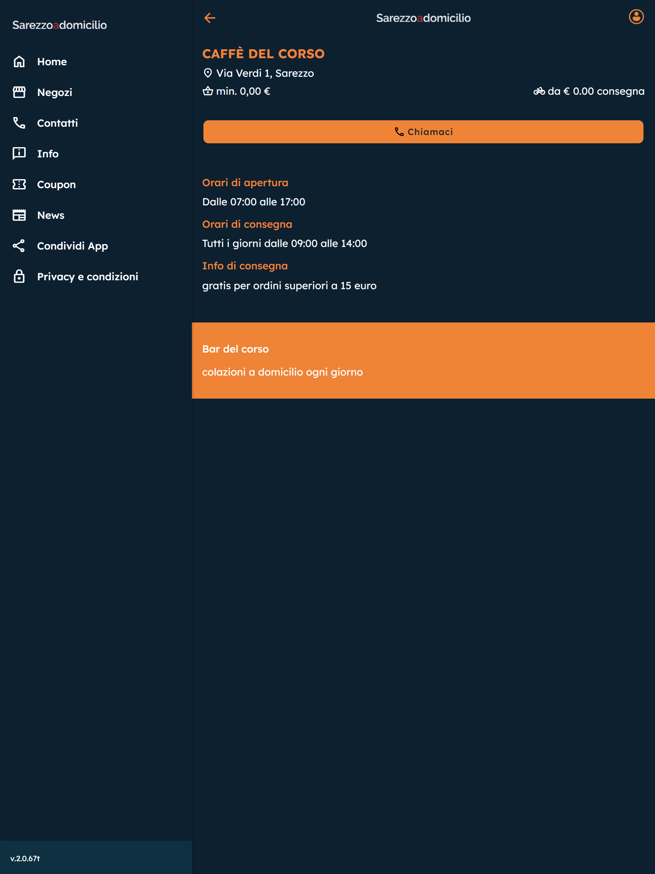This screenshot has width=655, height=874.
Task: Click the Privacy padlock icon
Action: [x=19, y=276]
